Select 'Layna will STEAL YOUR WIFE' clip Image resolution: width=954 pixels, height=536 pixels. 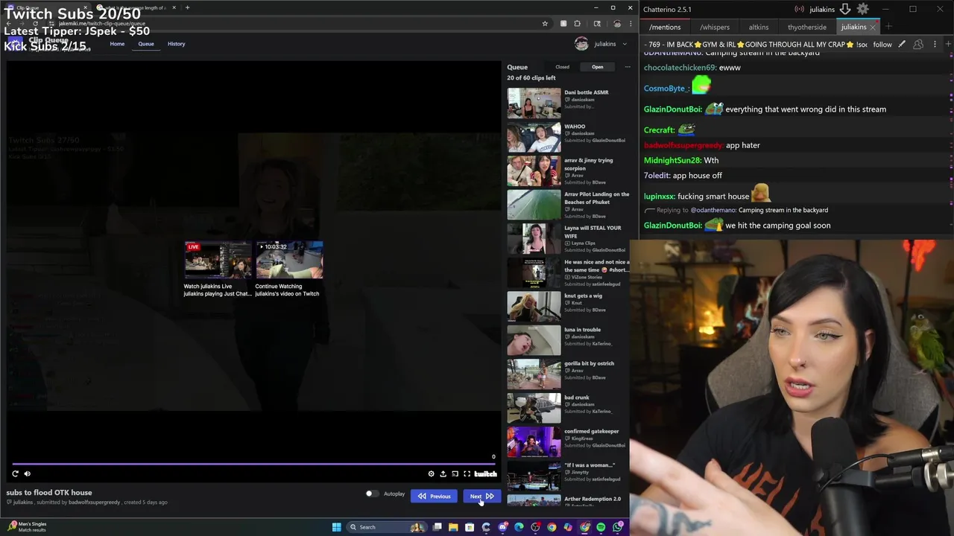[x=568, y=239]
